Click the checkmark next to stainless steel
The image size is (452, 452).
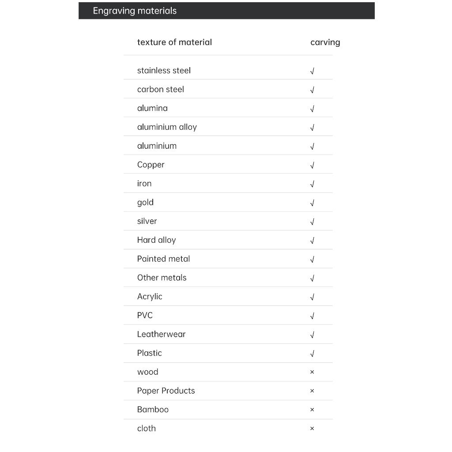pos(312,71)
